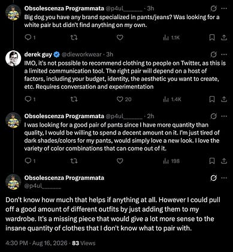Reply to the first white pair tweet

coord(31,38)
